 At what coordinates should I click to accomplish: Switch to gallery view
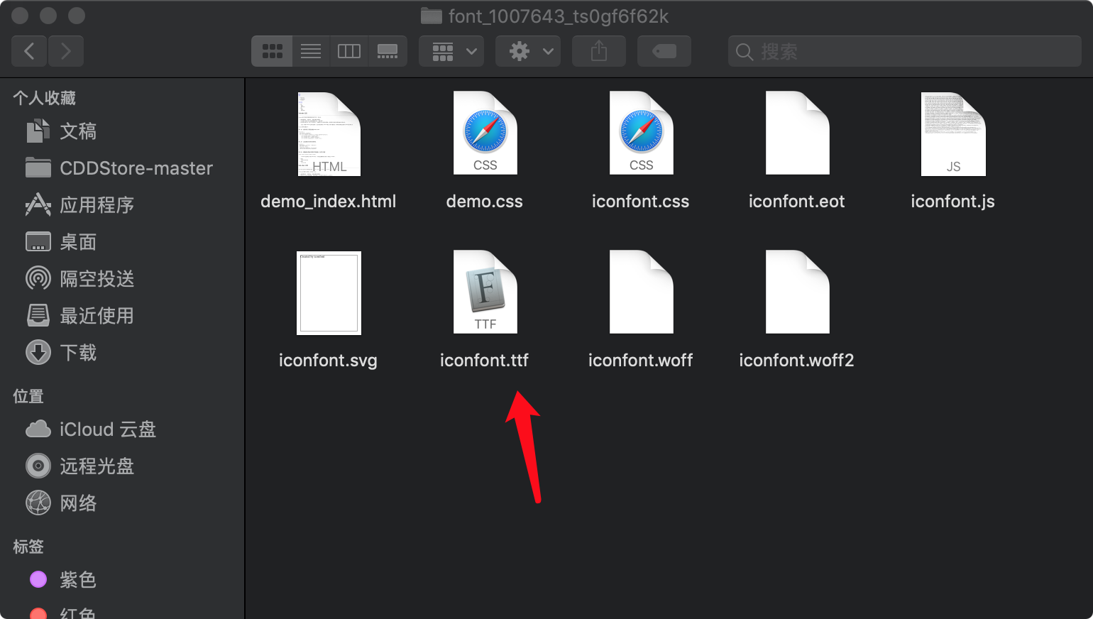[x=388, y=50]
